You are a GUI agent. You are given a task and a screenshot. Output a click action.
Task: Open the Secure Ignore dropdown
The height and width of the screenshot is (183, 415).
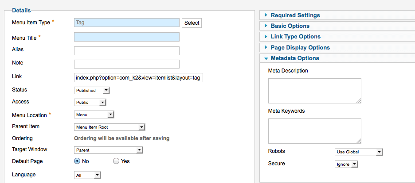(x=346, y=164)
